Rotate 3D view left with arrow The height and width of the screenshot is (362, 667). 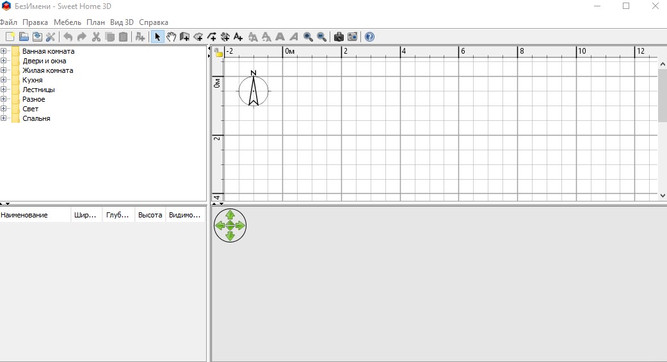(220, 226)
